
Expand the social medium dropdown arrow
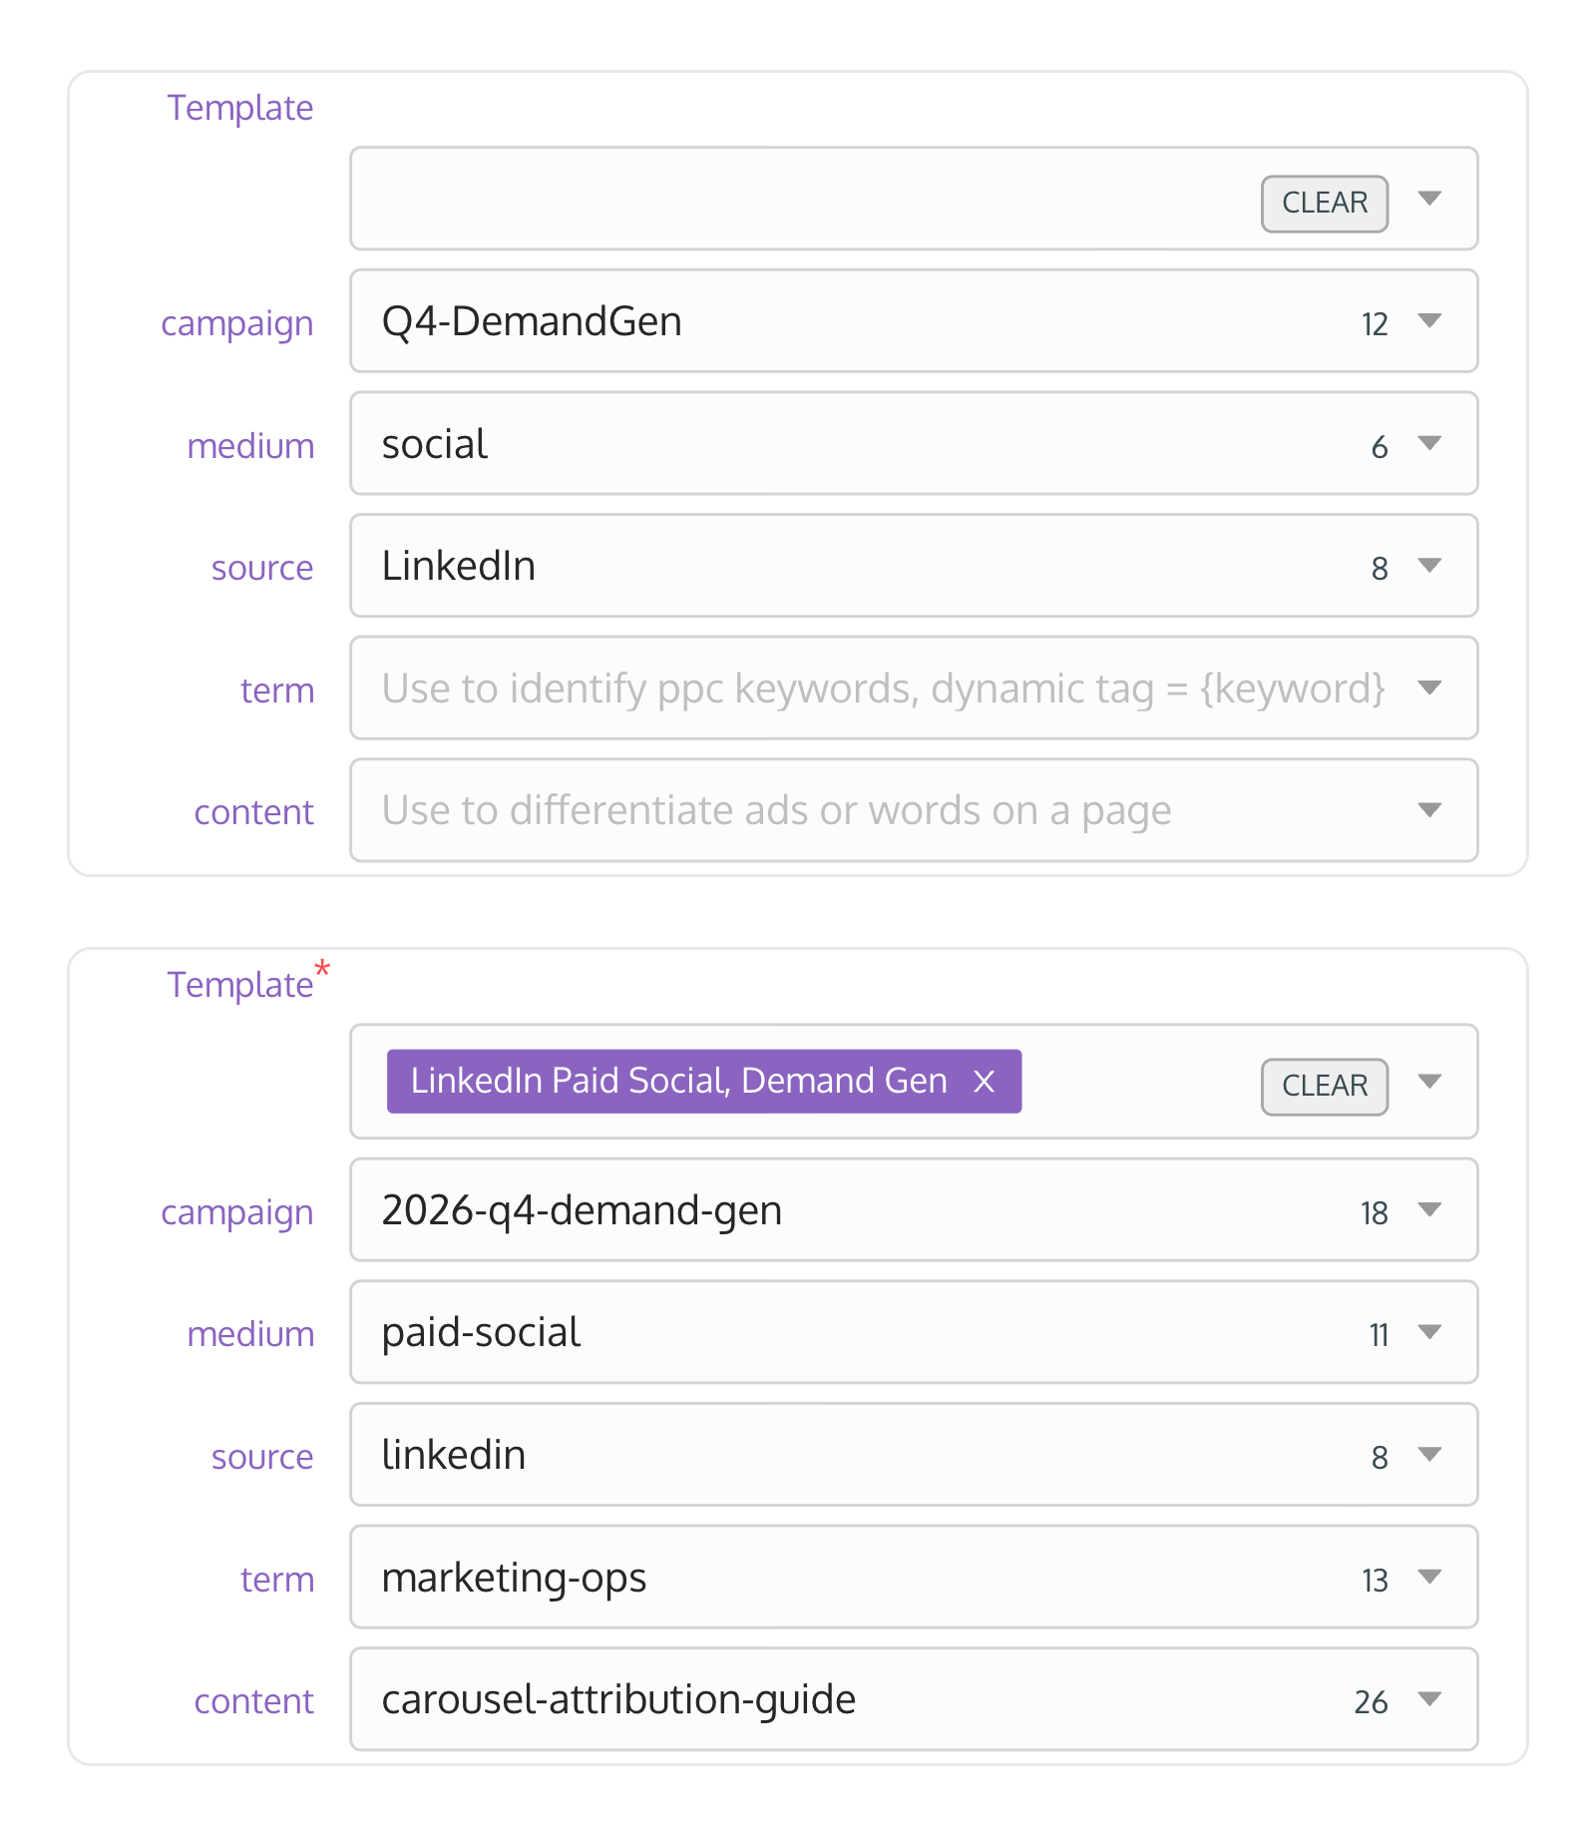pos(1429,443)
